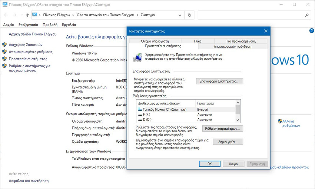Click Πίνακας Ελέγχου breadcrumb
Screen dimensions: 315x189
(x=56, y=15)
